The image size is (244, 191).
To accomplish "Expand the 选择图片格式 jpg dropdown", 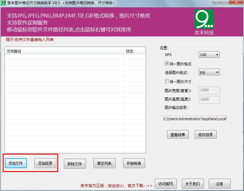I will click(209, 72).
